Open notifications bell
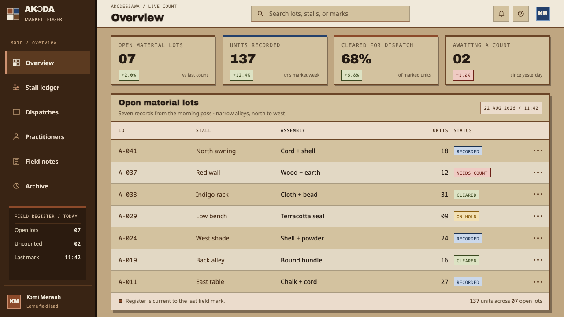Image resolution: width=564 pixels, height=317 pixels. click(x=501, y=14)
